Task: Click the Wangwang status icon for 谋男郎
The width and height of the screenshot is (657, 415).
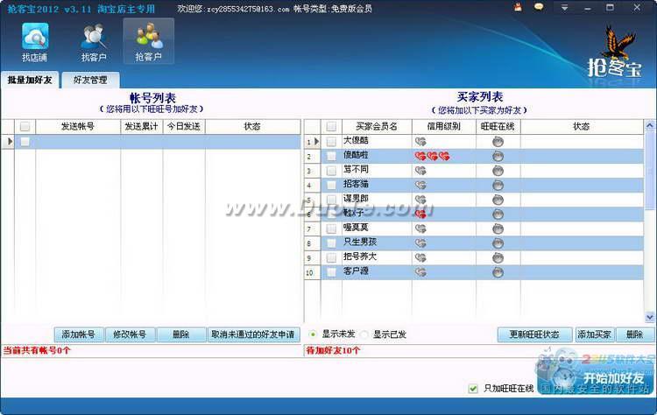Action: point(498,200)
